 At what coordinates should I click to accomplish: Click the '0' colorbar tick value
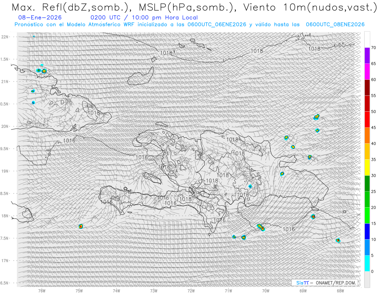coord(372,271)
